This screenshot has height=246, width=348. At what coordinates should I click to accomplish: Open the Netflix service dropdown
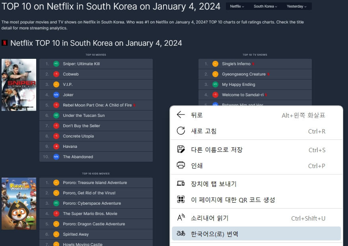(x=237, y=6)
